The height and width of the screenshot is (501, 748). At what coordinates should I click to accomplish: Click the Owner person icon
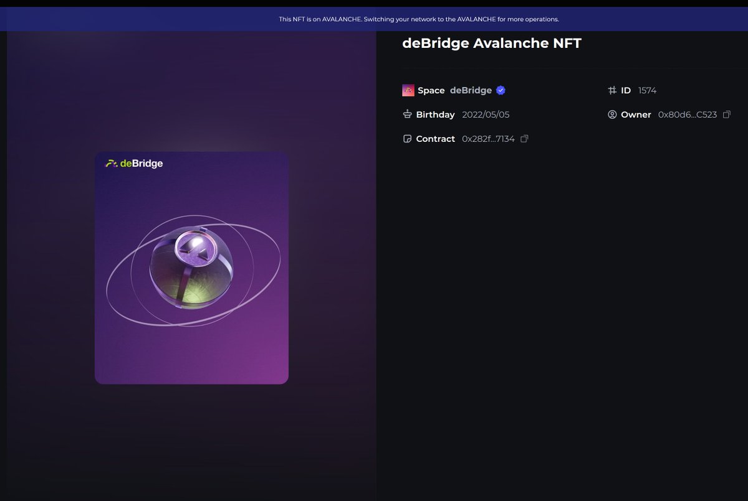point(612,115)
